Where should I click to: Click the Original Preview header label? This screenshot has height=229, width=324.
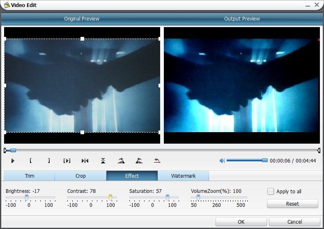[x=82, y=19]
